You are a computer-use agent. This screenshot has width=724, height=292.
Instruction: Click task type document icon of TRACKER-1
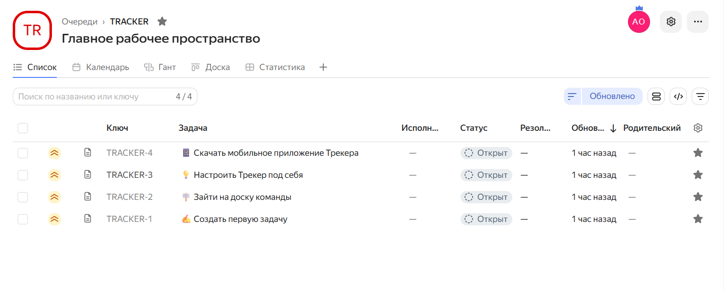point(88,219)
